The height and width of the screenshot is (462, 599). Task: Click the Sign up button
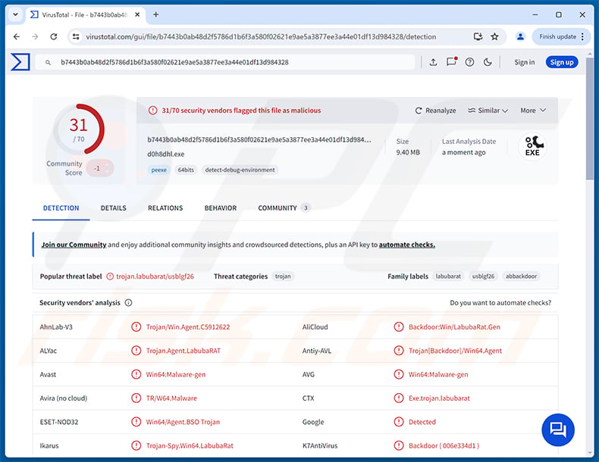point(562,62)
